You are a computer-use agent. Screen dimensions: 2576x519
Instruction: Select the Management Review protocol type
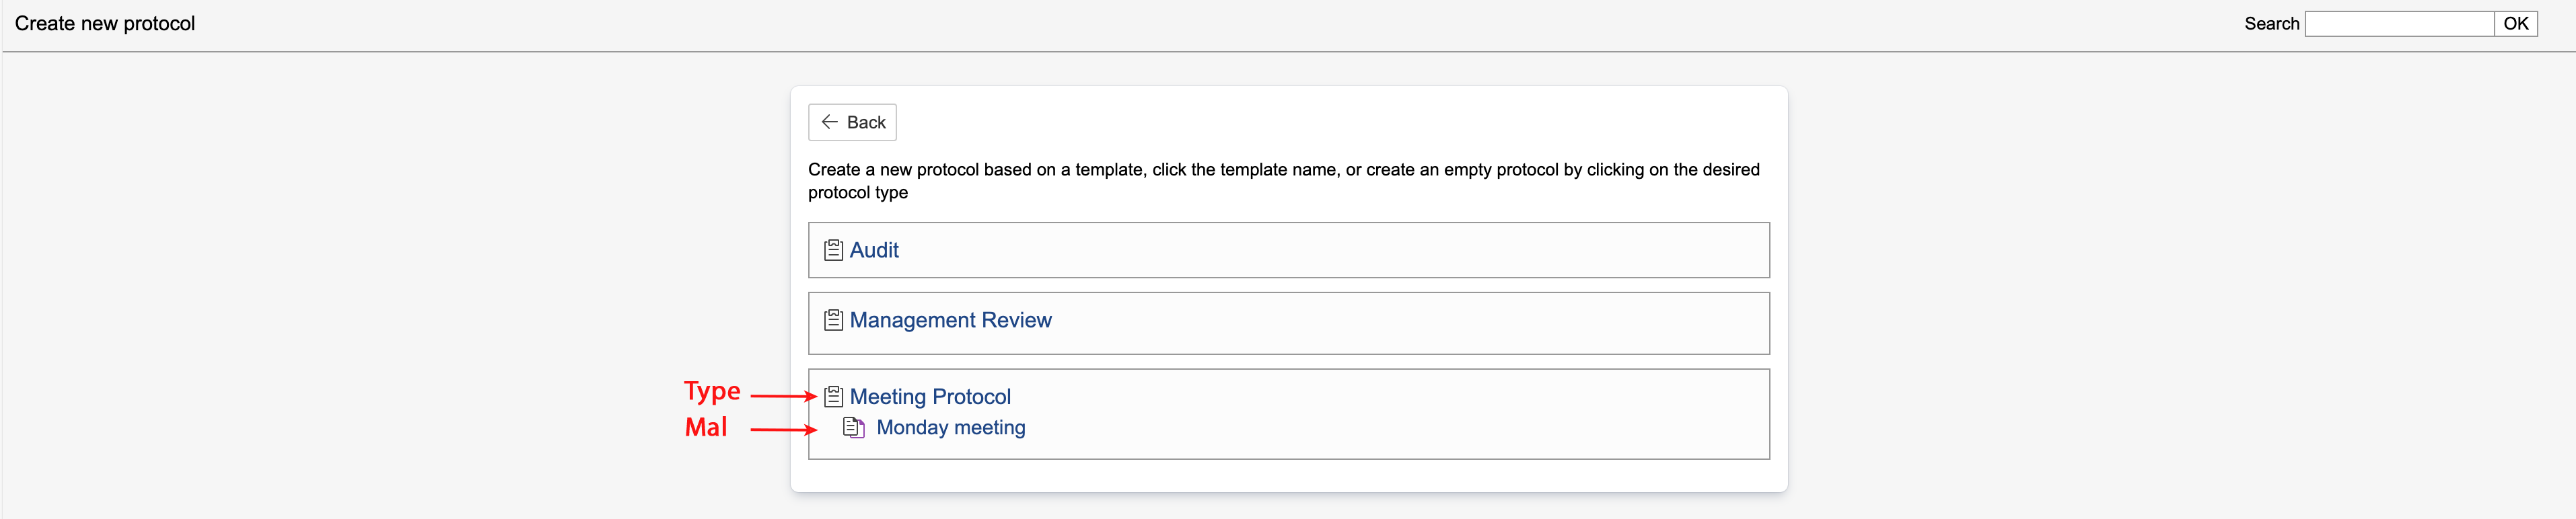[x=950, y=321]
